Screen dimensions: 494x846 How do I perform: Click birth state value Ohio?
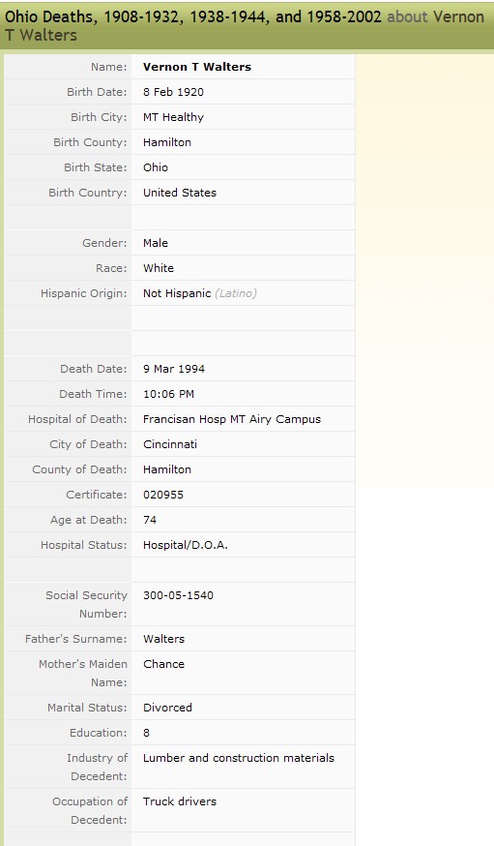click(x=156, y=167)
